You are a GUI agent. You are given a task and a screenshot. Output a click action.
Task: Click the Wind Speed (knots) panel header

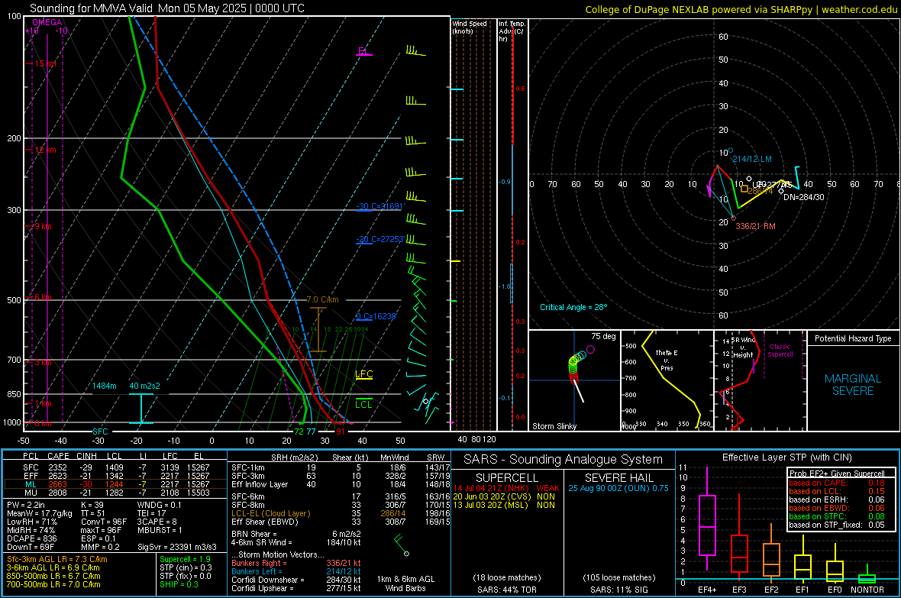(469, 27)
